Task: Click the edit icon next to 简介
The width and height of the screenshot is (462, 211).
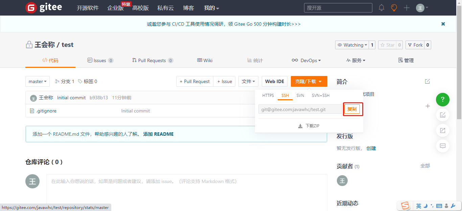Action: [x=428, y=81]
